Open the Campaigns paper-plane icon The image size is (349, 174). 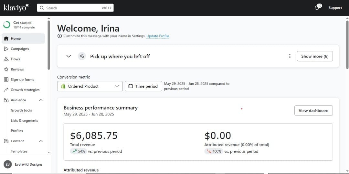coord(6,49)
